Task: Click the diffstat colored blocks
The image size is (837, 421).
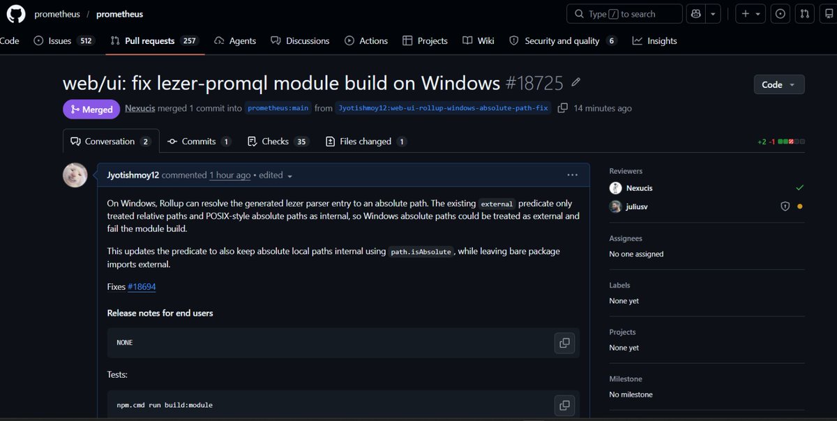Action: point(792,141)
